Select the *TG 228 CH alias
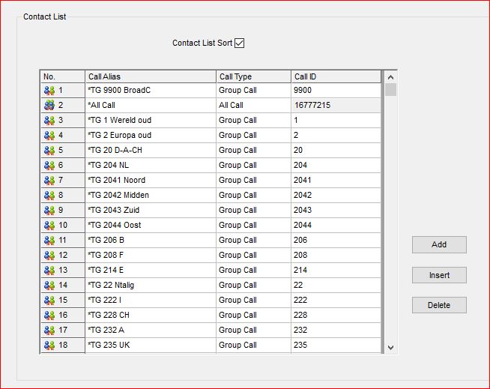 coord(151,316)
